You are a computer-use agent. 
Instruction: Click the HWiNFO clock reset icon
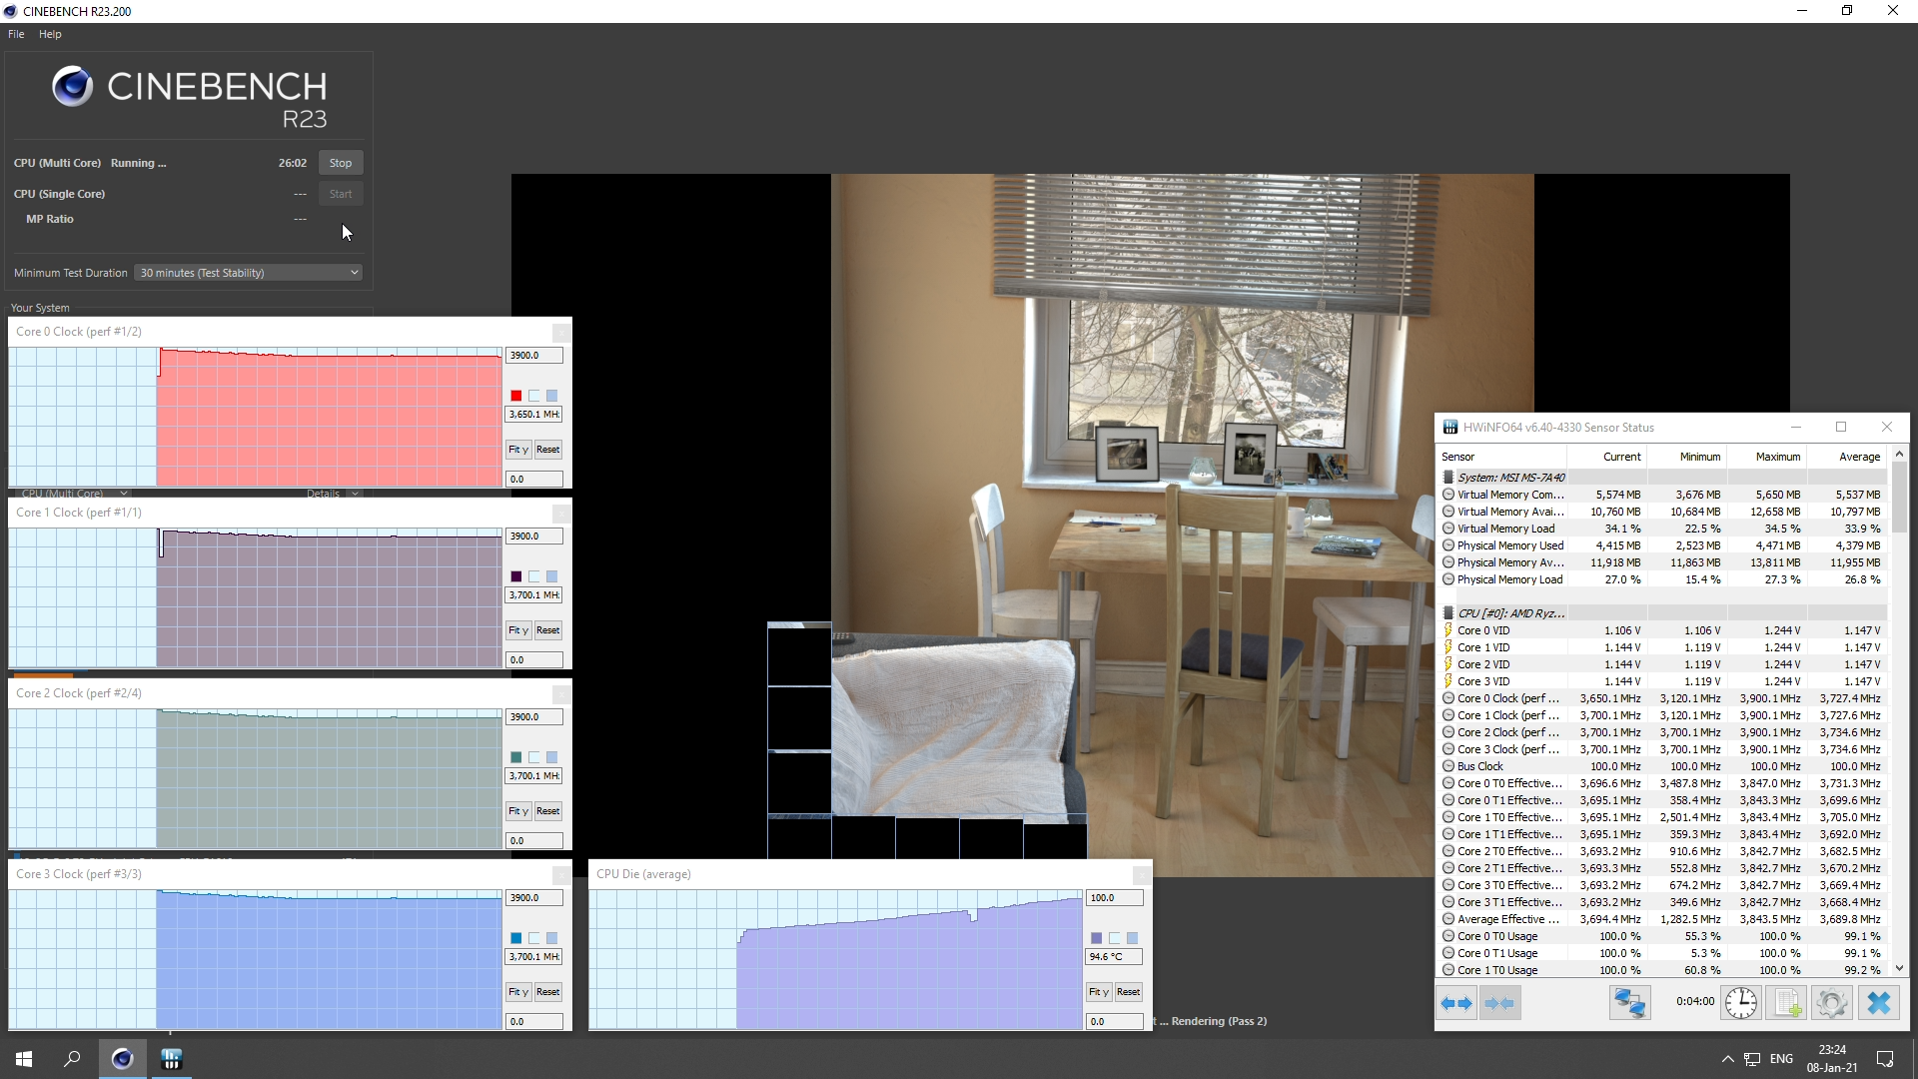pos(1740,1003)
